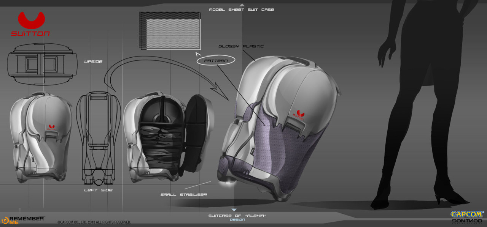The height and width of the screenshot is (227, 487).
Task: Click the "LEFT SIDE" label
Action: pyautogui.click(x=98, y=190)
